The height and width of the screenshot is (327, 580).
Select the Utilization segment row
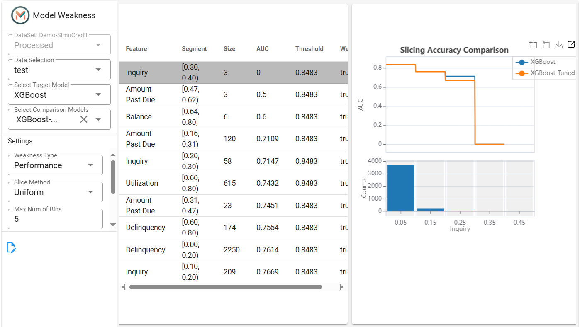234,183
